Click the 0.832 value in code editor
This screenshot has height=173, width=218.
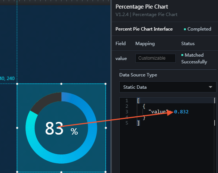pyautogui.click(x=181, y=112)
